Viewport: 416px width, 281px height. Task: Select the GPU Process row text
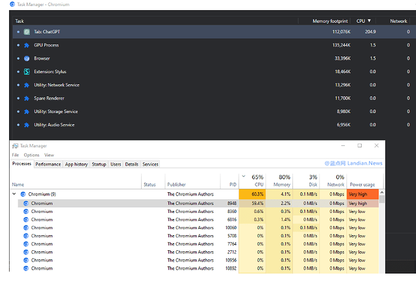(x=46, y=45)
